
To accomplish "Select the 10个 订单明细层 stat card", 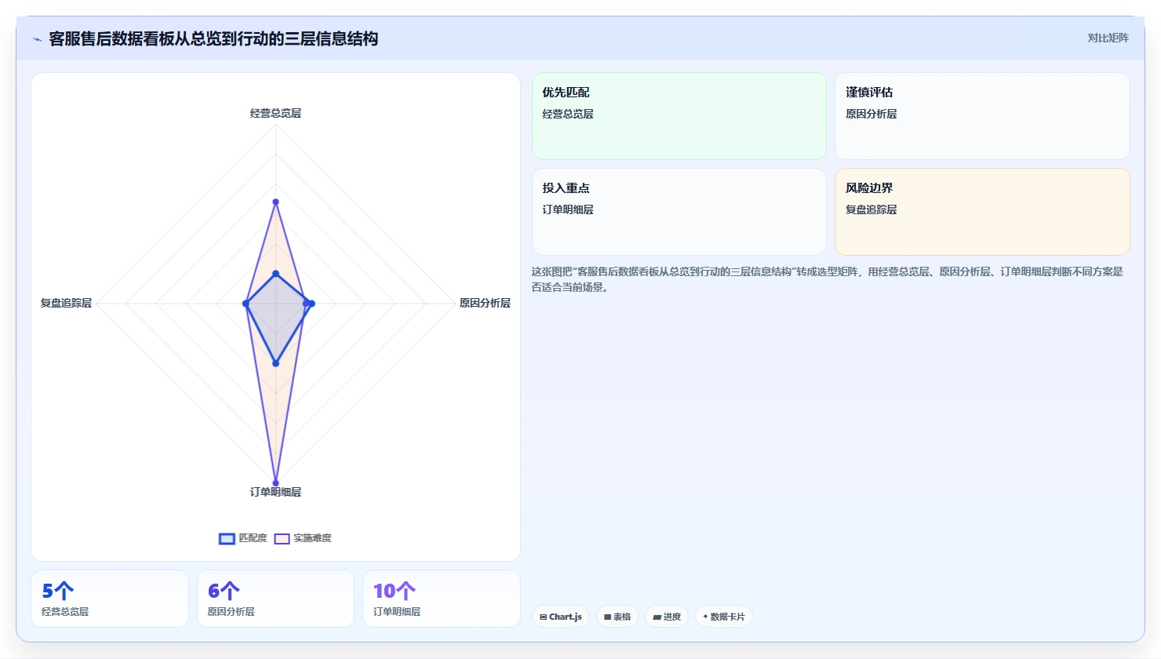I will (442, 599).
